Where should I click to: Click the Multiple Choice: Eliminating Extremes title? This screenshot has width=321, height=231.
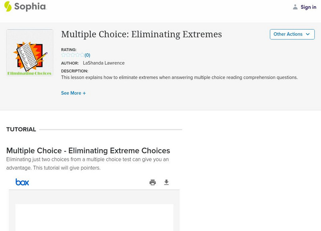(141, 34)
